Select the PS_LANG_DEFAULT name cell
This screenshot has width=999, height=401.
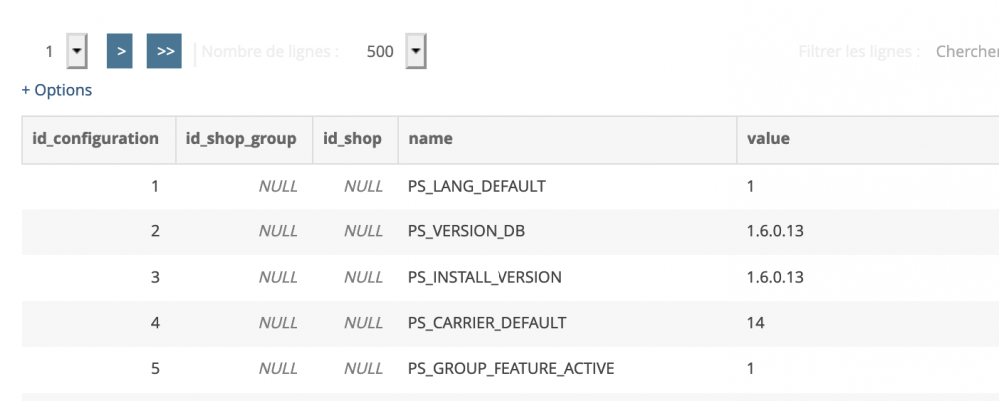477,186
